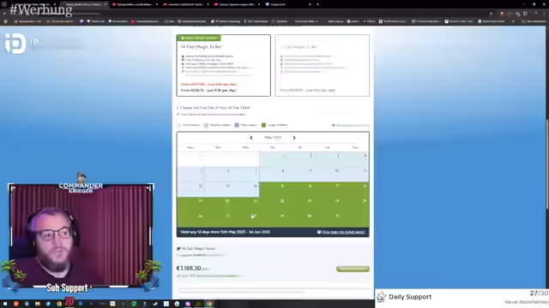The height and width of the screenshot is (308, 549).
Task: Select the faded ticket card beside 14 Day
Action: tap(323, 65)
